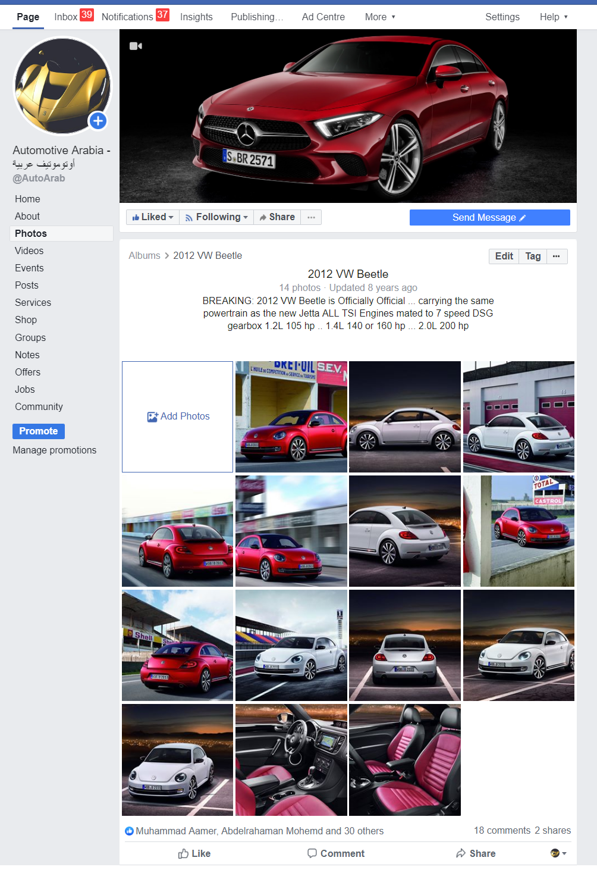Viewport: 597px width, 870px height.
Task: Click the Comment button below album
Action: [336, 853]
